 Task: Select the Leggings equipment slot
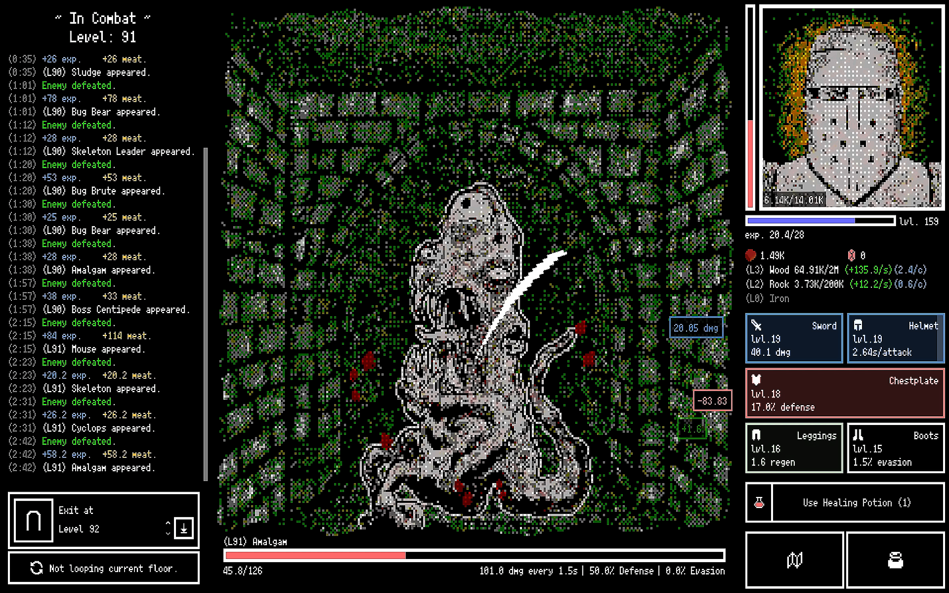click(794, 448)
